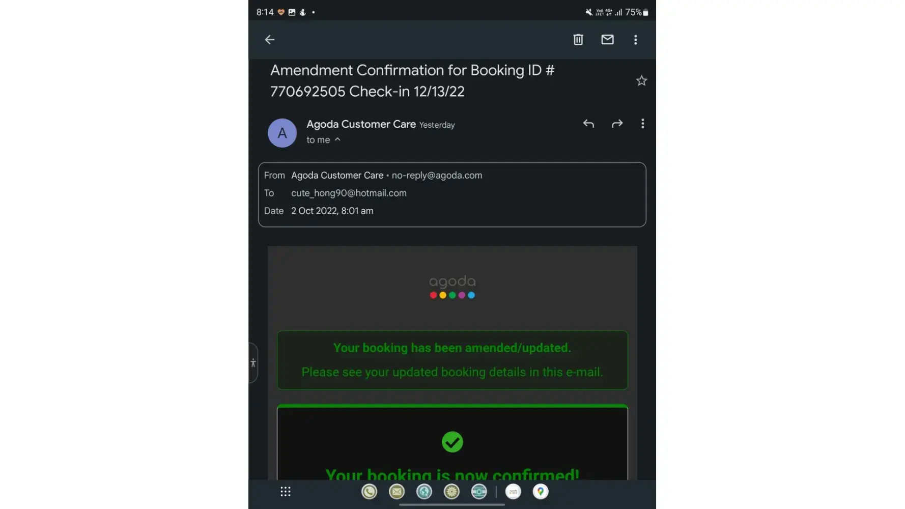Image resolution: width=905 pixels, height=509 pixels.
Task: Delete this email with trash icon
Action: pyautogui.click(x=578, y=40)
